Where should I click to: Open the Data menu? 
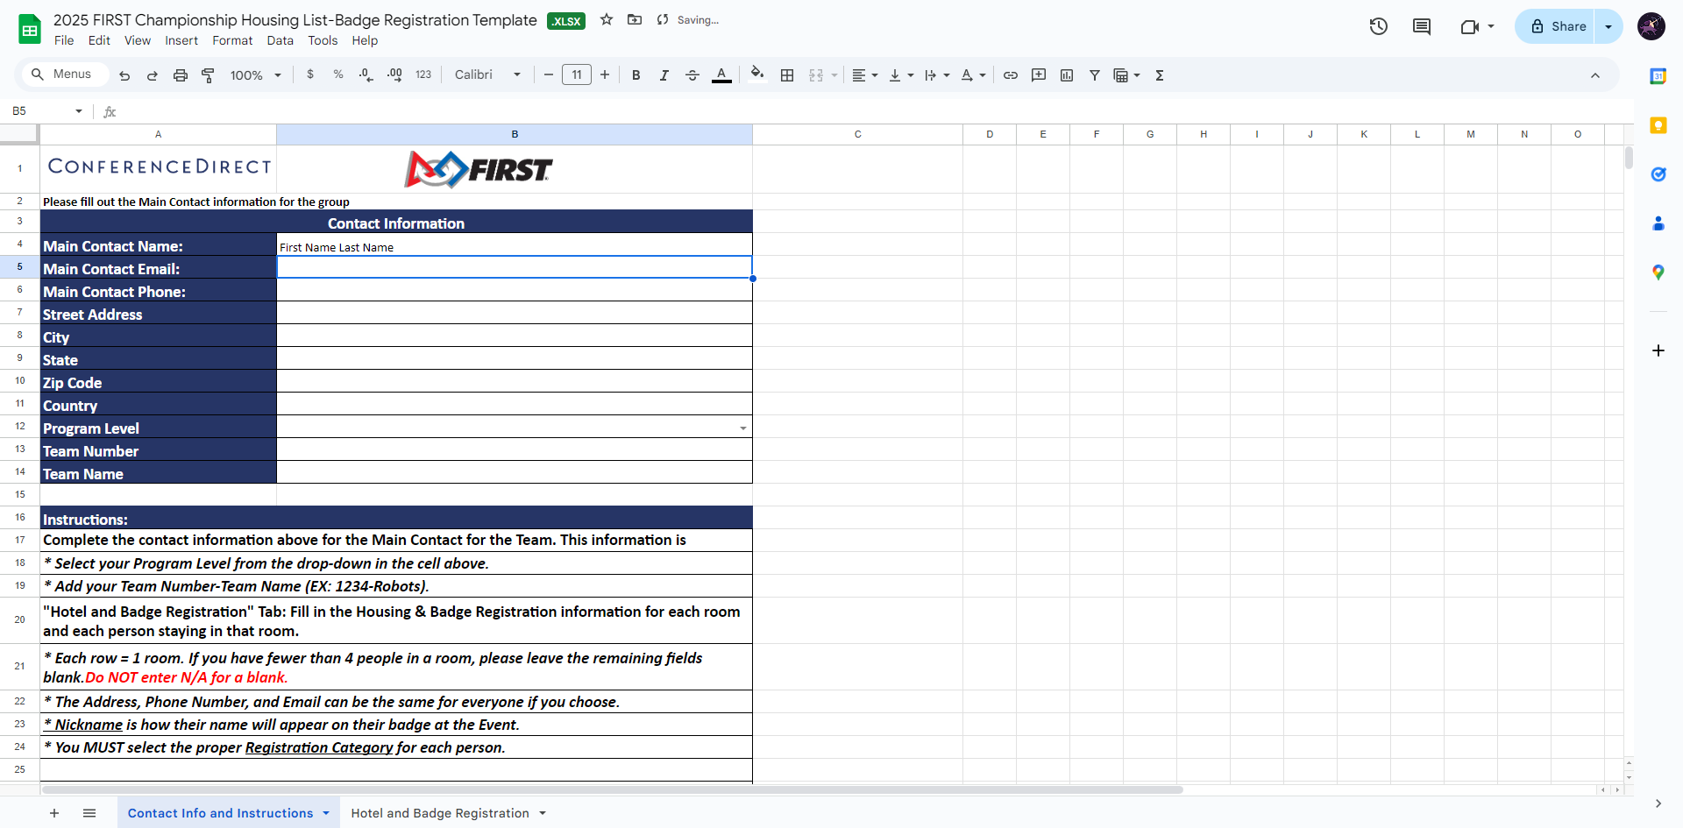point(280,40)
